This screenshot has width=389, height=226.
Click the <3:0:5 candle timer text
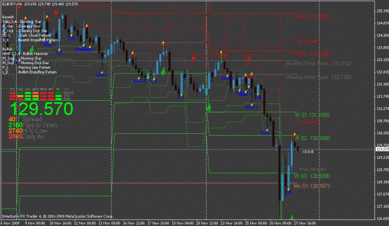click(308, 152)
